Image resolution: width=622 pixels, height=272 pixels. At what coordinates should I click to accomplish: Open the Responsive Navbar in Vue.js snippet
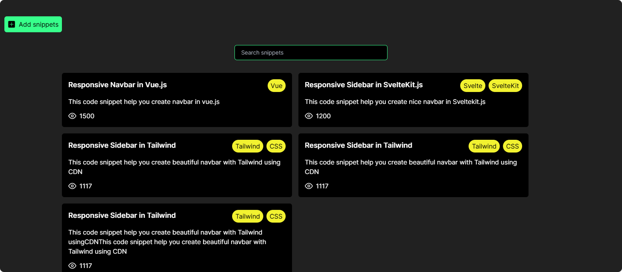tap(117, 85)
